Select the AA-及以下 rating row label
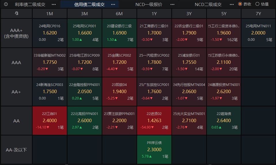276x165 pixels. 16,150
